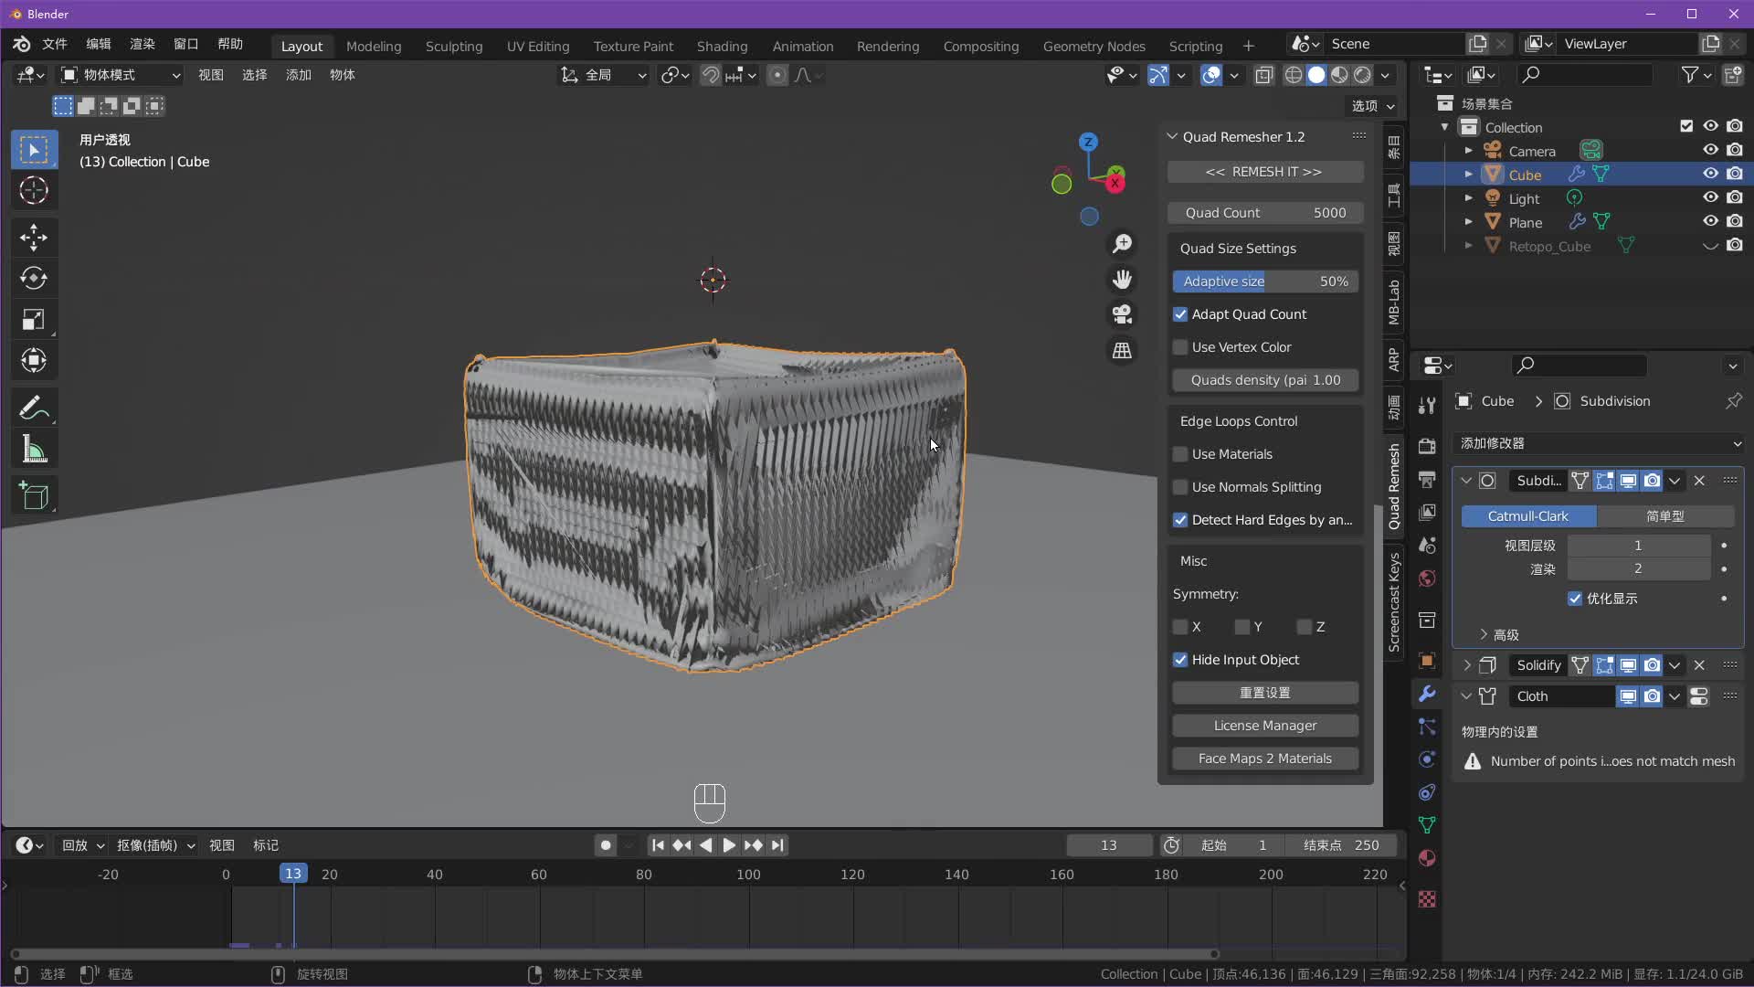Open Modifier properties wrench tab

pyautogui.click(x=1427, y=694)
